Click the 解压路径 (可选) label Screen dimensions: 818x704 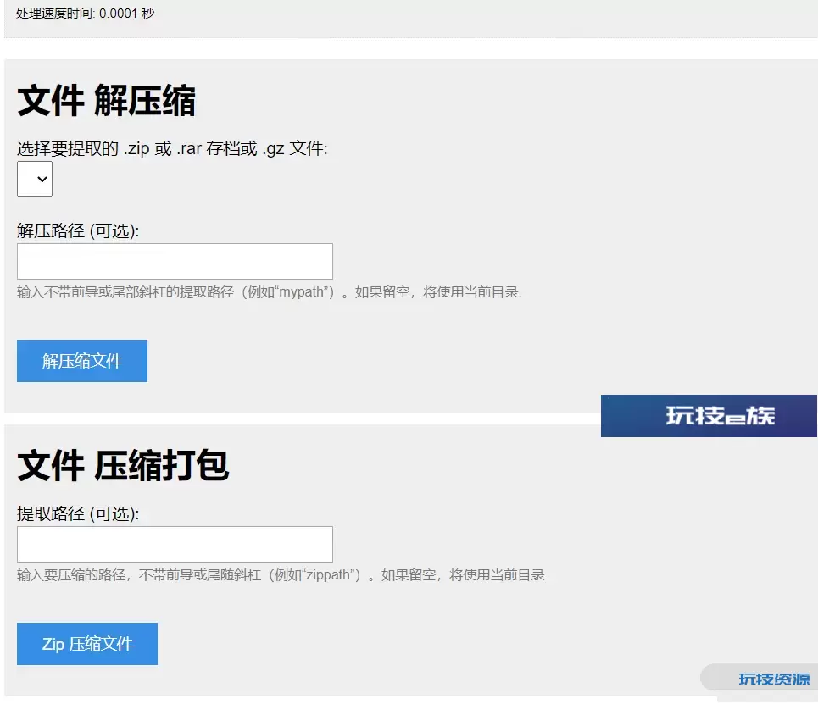(78, 230)
